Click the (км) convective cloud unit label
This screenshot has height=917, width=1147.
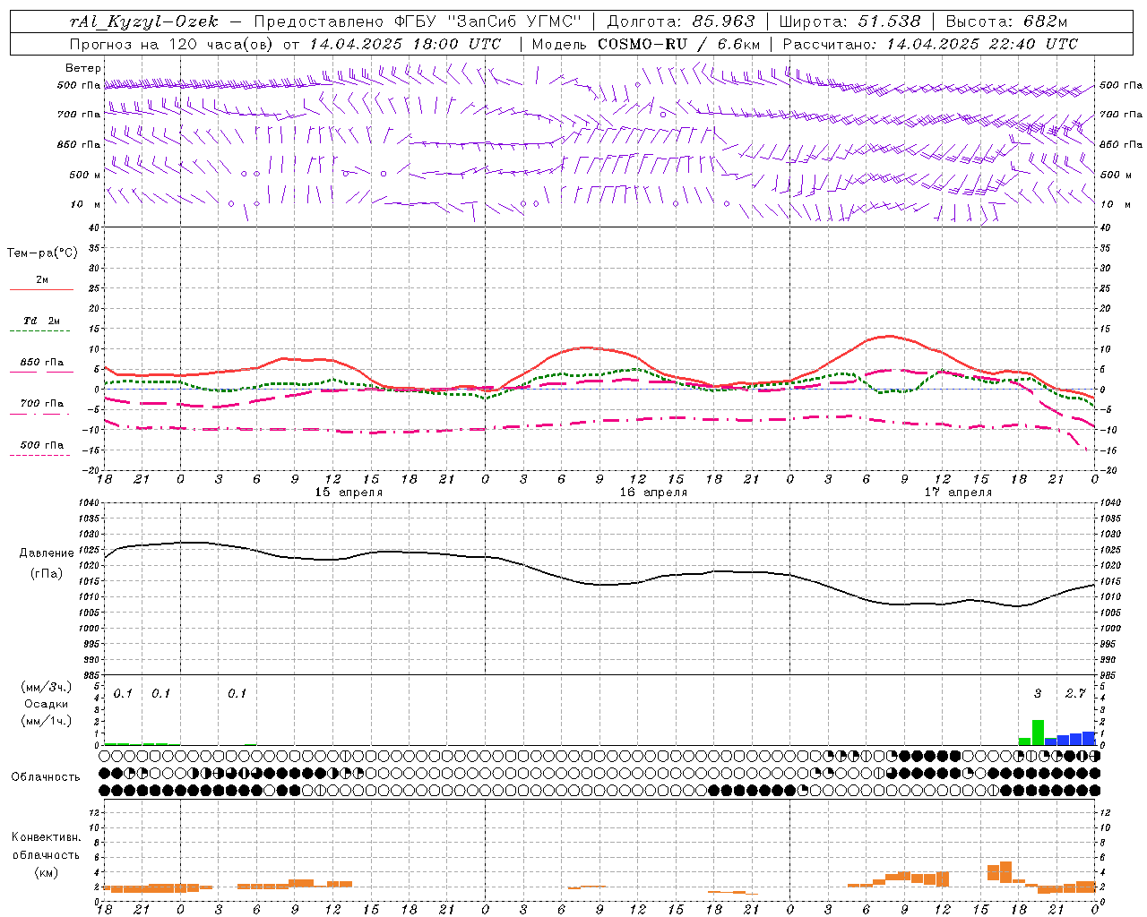(x=46, y=871)
